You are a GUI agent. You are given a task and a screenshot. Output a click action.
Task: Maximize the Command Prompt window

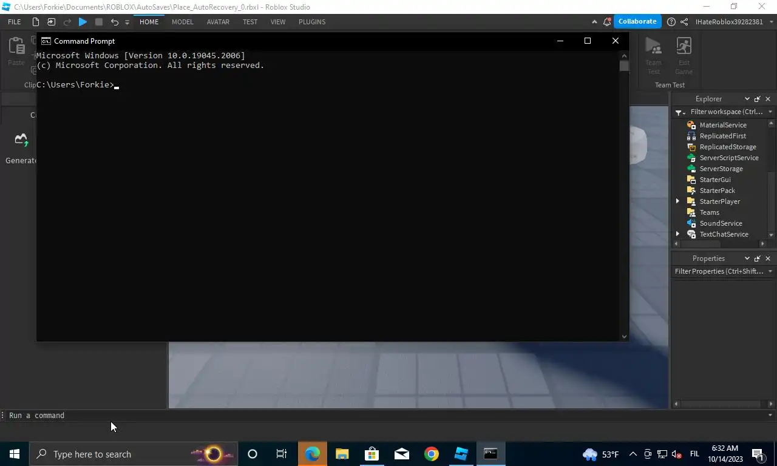point(587,41)
